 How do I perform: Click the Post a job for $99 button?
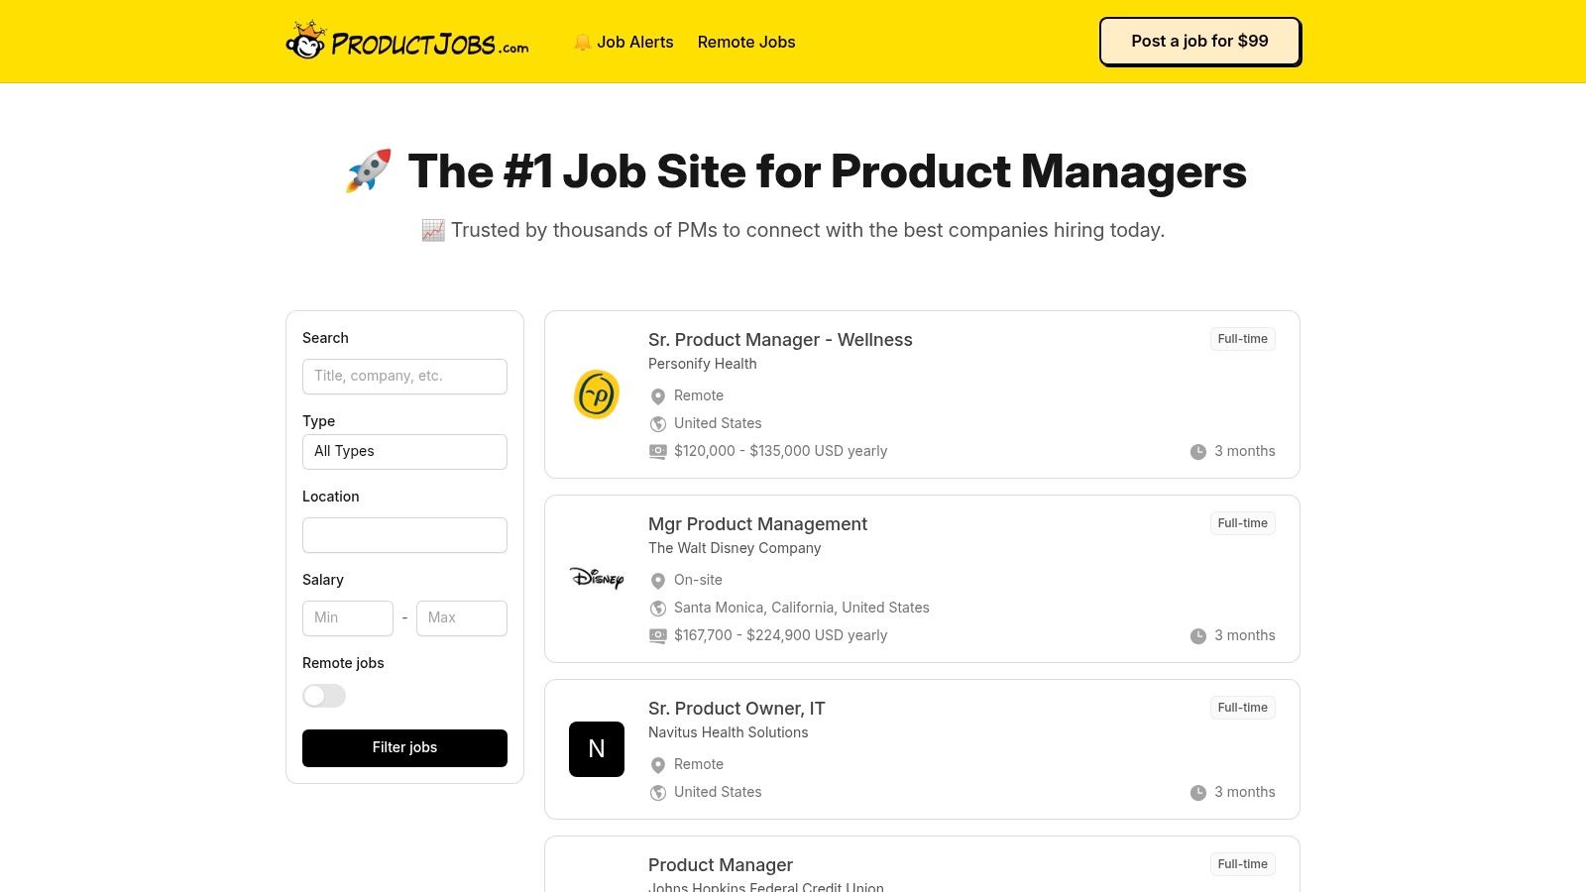point(1199,41)
